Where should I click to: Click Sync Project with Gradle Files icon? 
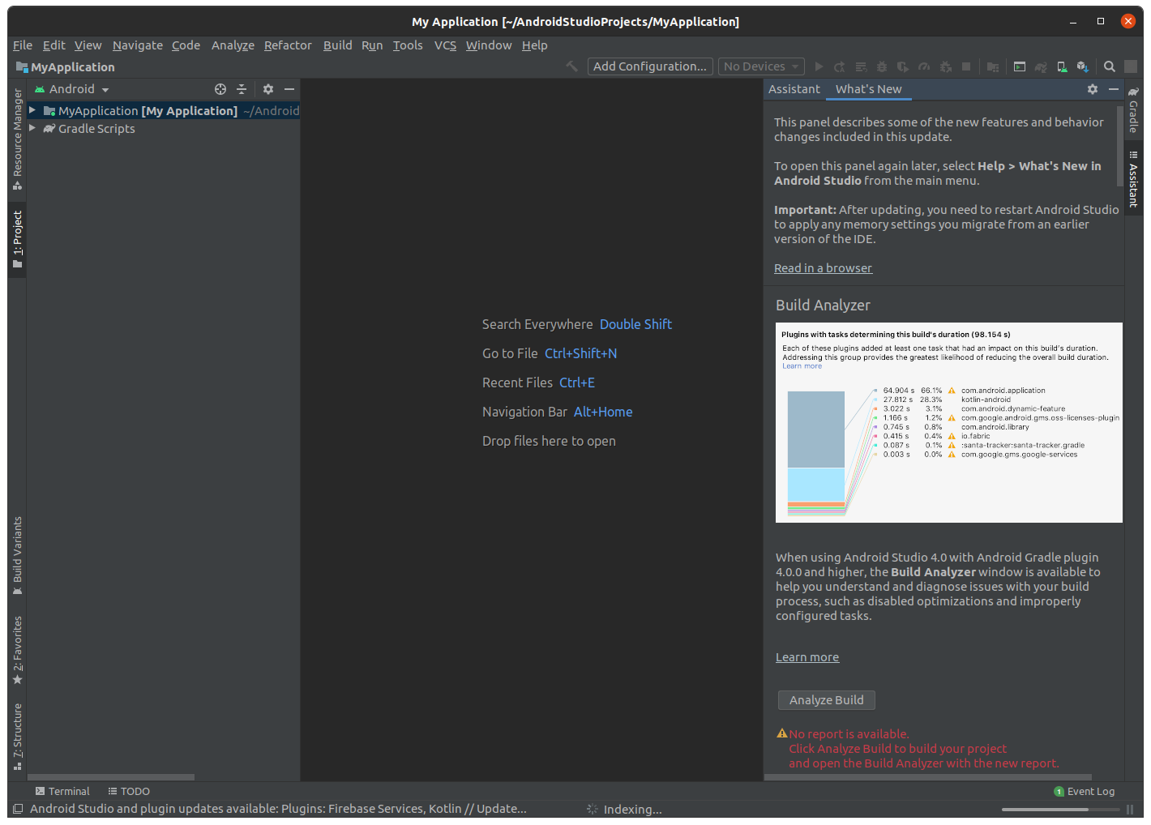click(1041, 66)
